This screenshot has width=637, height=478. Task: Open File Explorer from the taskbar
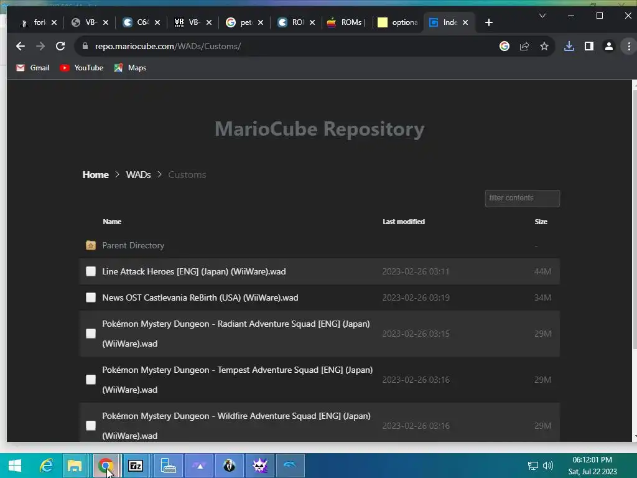coord(75,466)
